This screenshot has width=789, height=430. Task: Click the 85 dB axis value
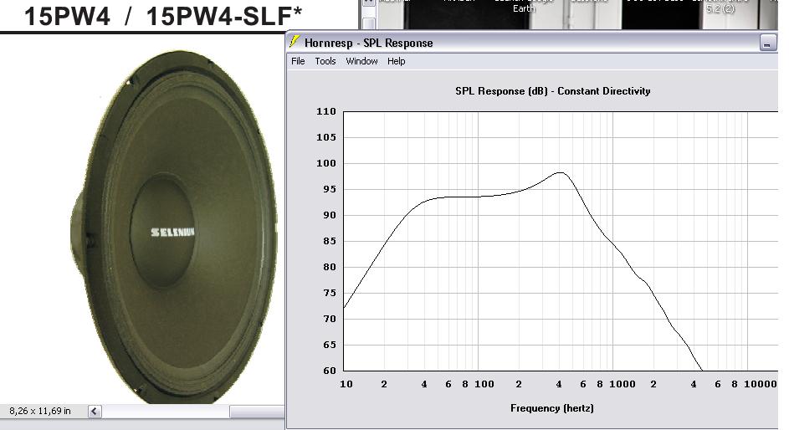click(329, 242)
